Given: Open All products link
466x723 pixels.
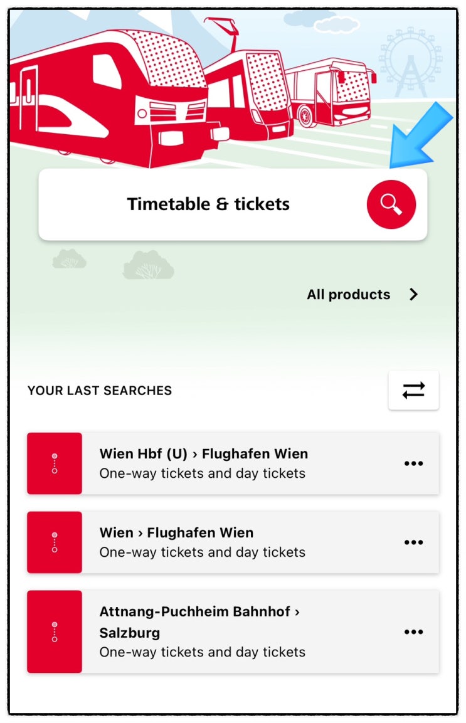Looking at the screenshot, I should click(348, 294).
